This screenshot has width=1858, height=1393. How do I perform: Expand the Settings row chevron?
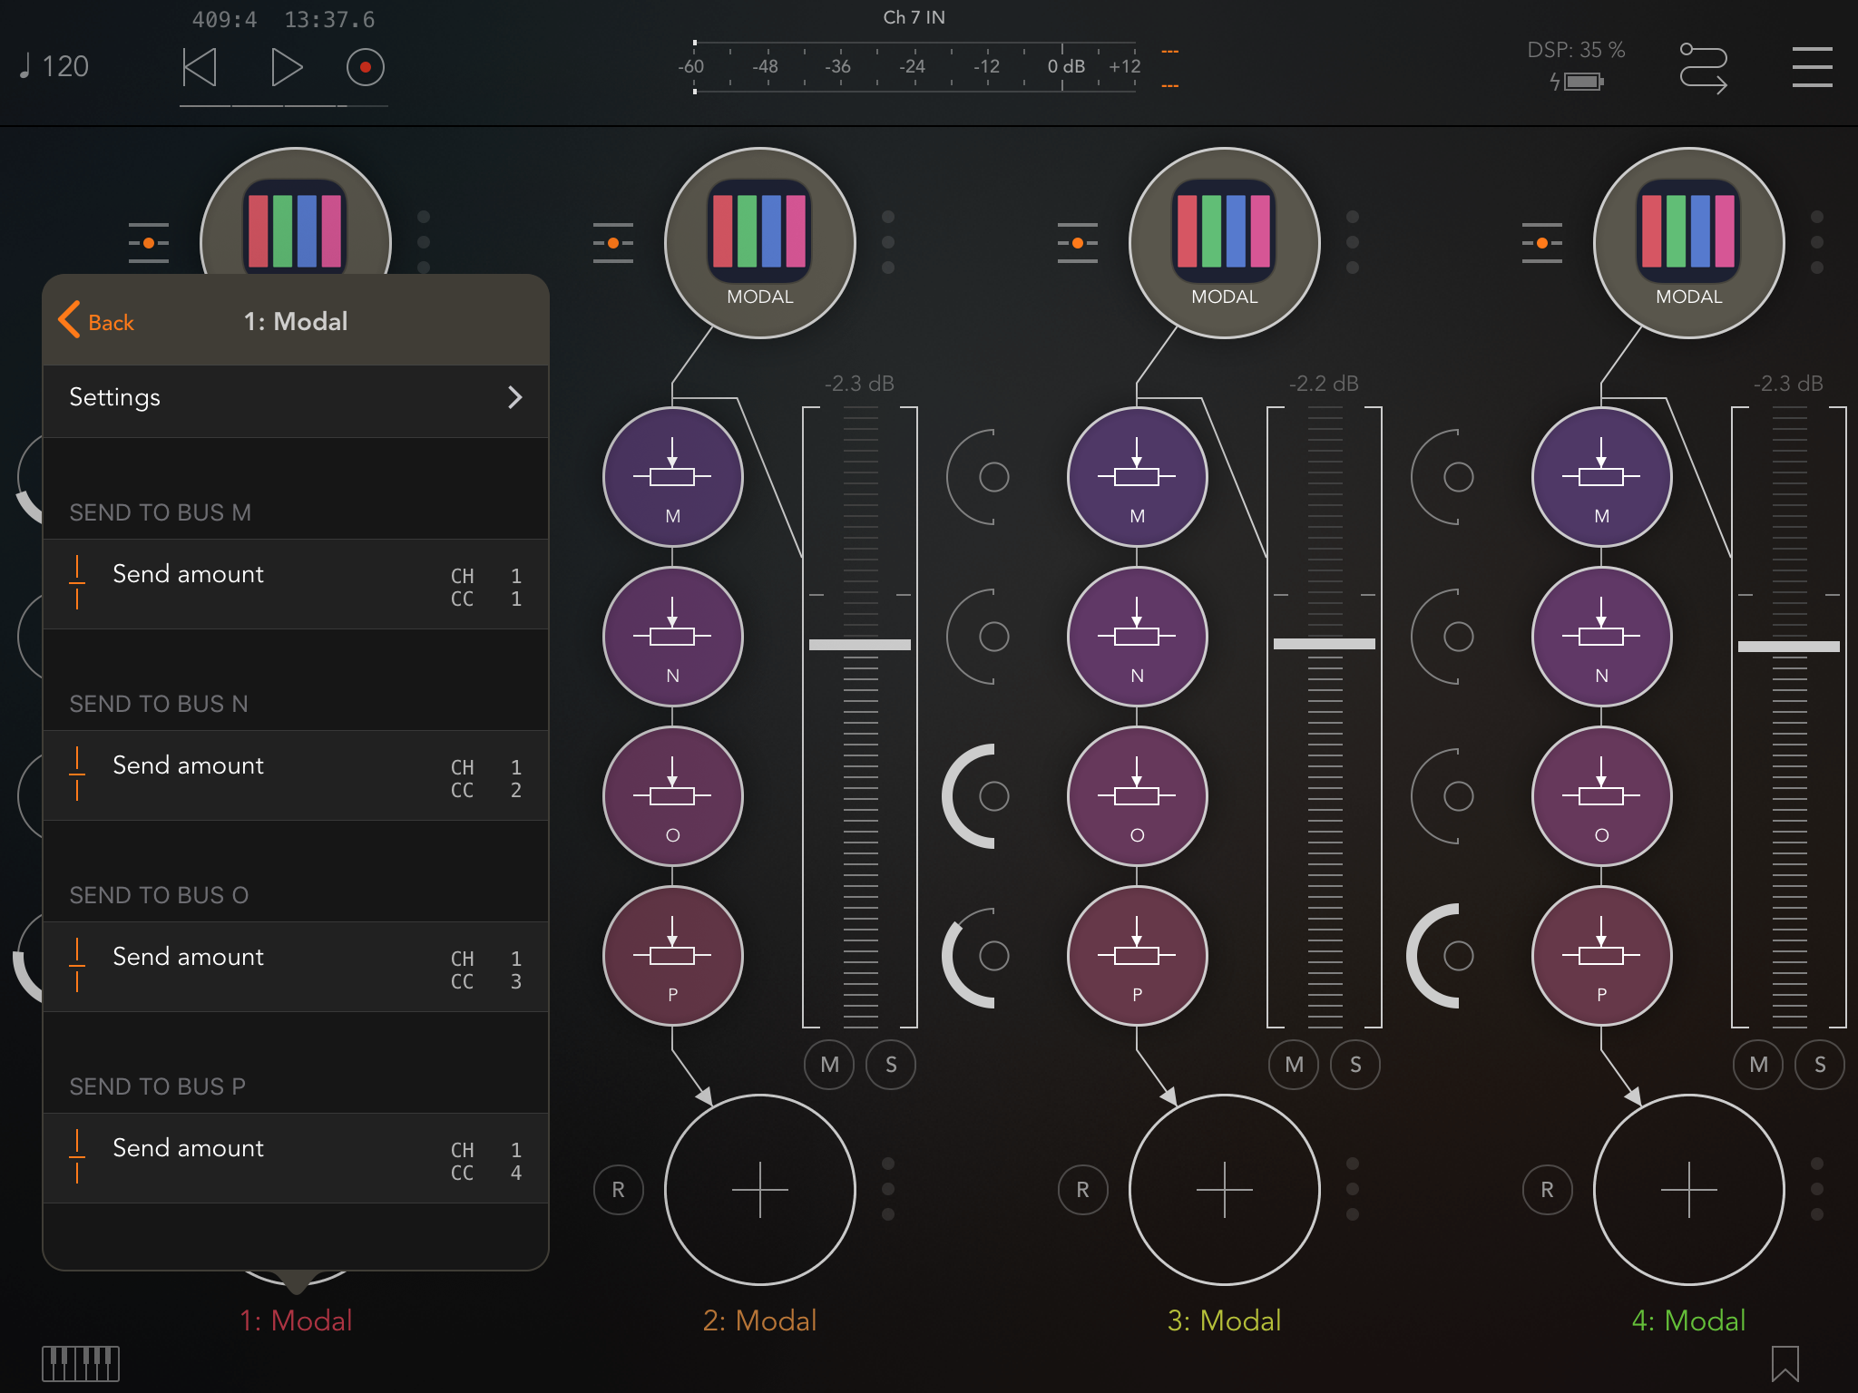tap(514, 397)
